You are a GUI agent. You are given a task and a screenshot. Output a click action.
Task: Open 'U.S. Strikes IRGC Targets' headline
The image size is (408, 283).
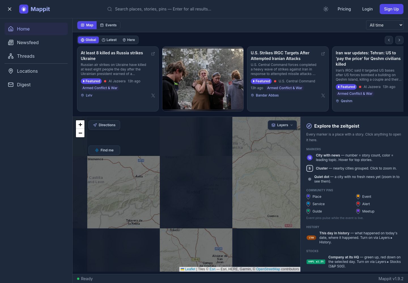280,56
